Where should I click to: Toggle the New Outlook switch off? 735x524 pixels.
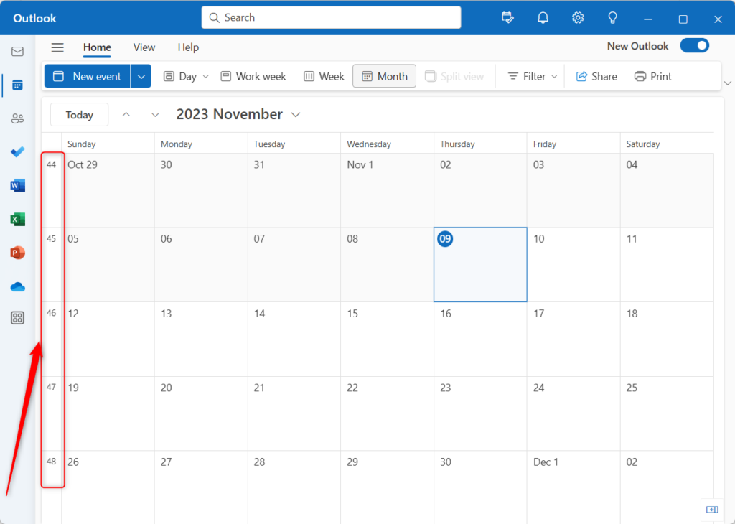(x=694, y=45)
